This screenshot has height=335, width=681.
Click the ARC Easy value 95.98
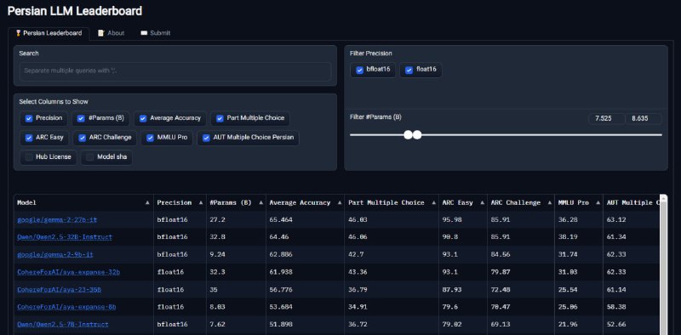(x=452, y=220)
